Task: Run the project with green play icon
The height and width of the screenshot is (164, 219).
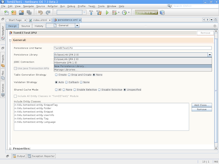Action: pos(107,13)
